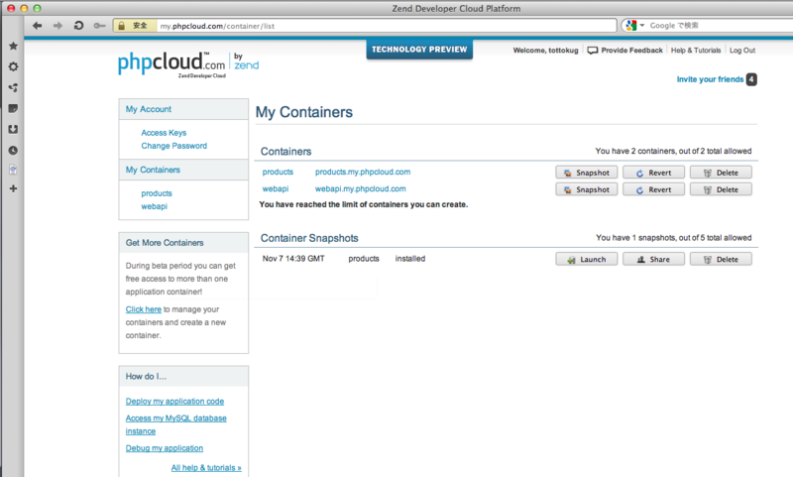Open the products.my.phpcloud.com URL link
Screen dimensions: 793x477
click(363, 172)
